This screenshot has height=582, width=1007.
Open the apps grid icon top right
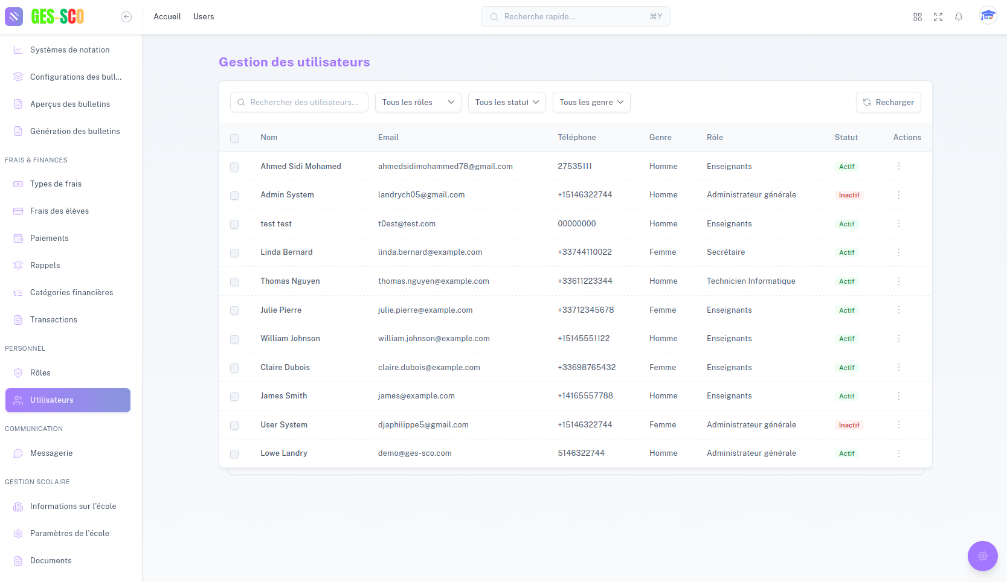(918, 16)
